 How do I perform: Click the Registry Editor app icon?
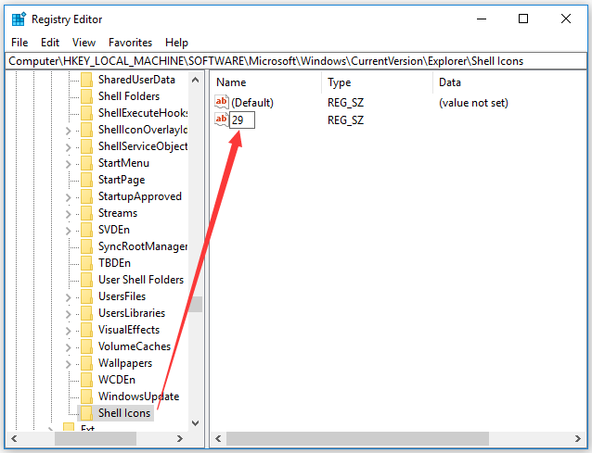[19, 19]
